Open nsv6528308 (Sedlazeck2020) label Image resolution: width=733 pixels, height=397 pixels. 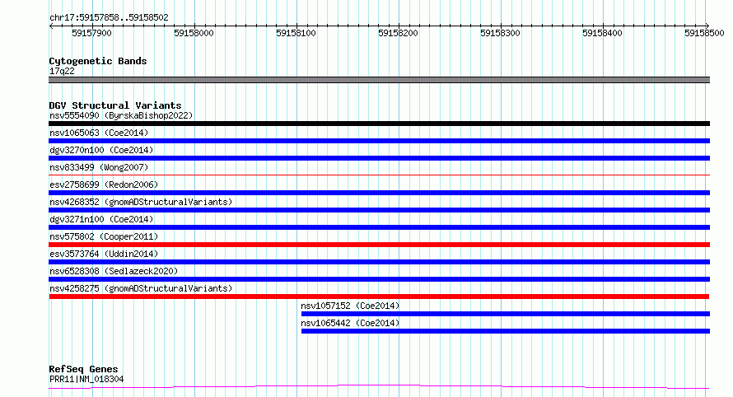point(114,271)
